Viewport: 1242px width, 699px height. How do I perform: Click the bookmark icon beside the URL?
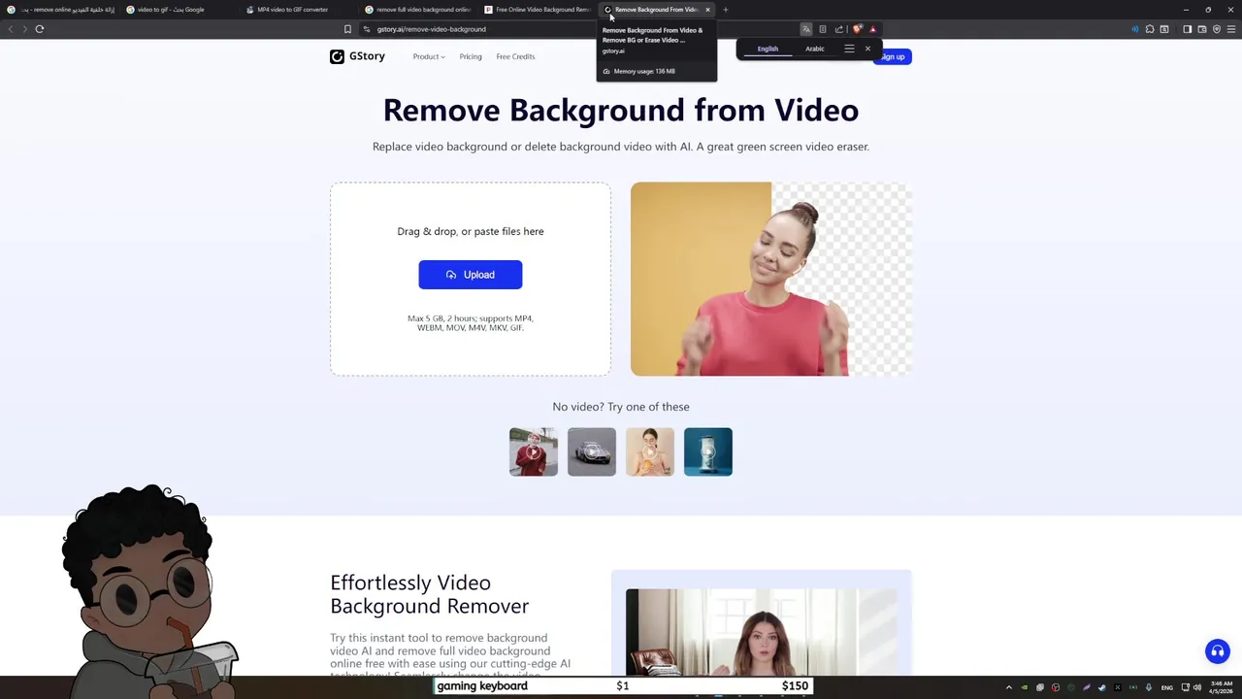(x=347, y=29)
